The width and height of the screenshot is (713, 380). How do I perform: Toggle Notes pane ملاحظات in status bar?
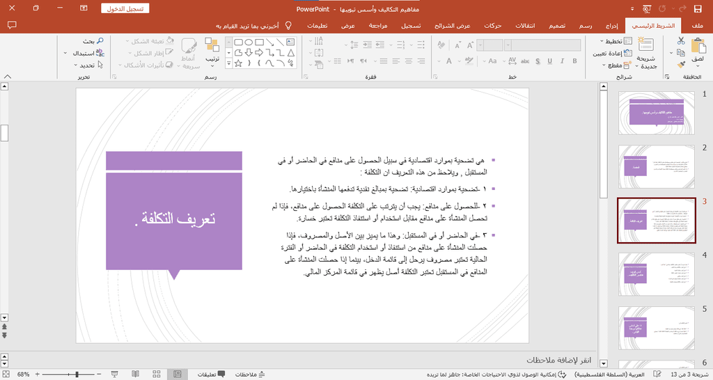[250, 374]
